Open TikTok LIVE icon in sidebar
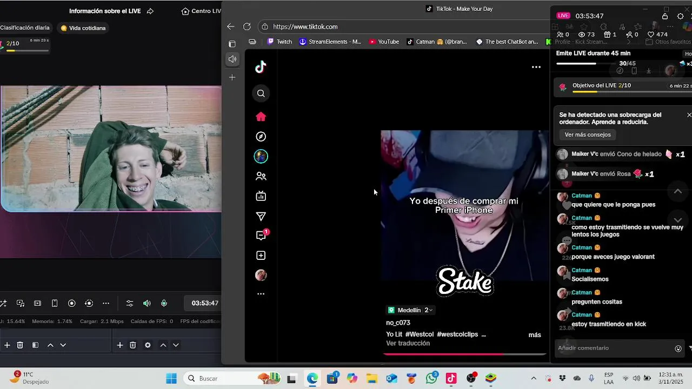 (261, 196)
